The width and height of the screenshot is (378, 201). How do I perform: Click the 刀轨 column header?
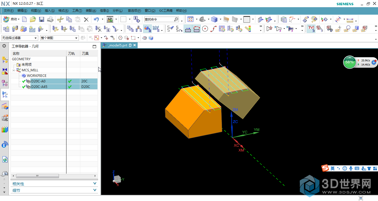[73, 53]
